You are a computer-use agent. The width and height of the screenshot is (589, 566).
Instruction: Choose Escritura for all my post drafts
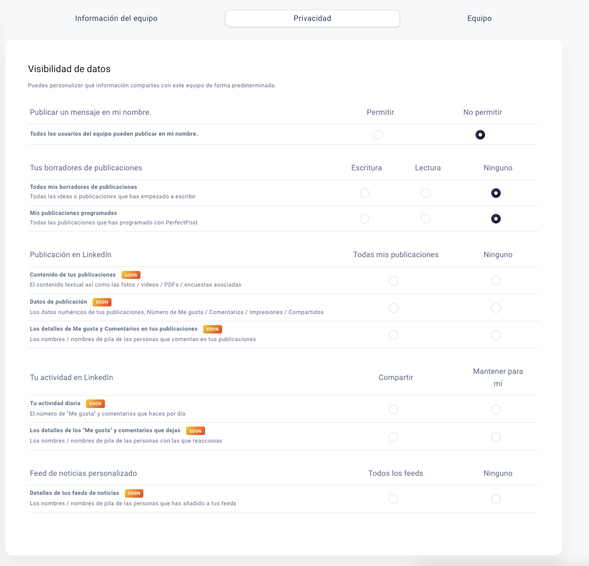tap(365, 193)
